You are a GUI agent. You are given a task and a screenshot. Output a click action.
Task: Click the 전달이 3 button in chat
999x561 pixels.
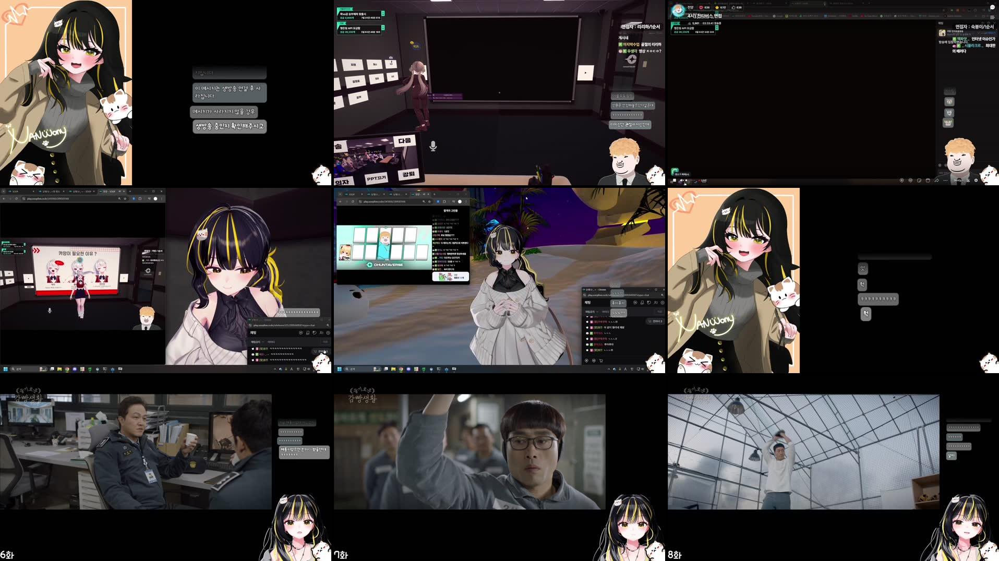click(x=656, y=321)
